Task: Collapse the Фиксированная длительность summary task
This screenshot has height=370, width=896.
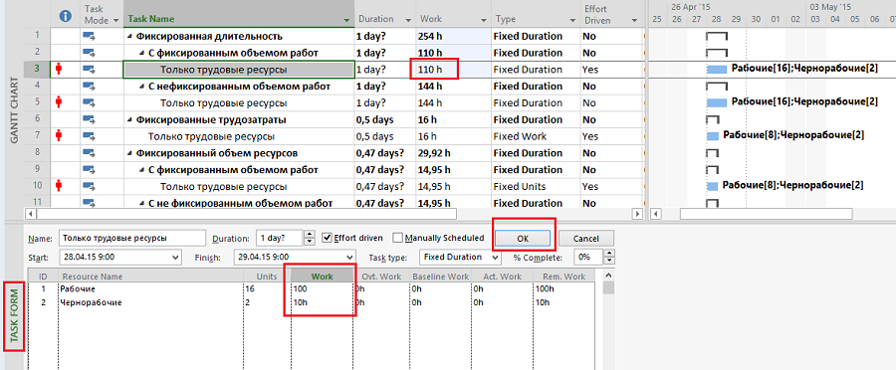Action: click(x=129, y=37)
